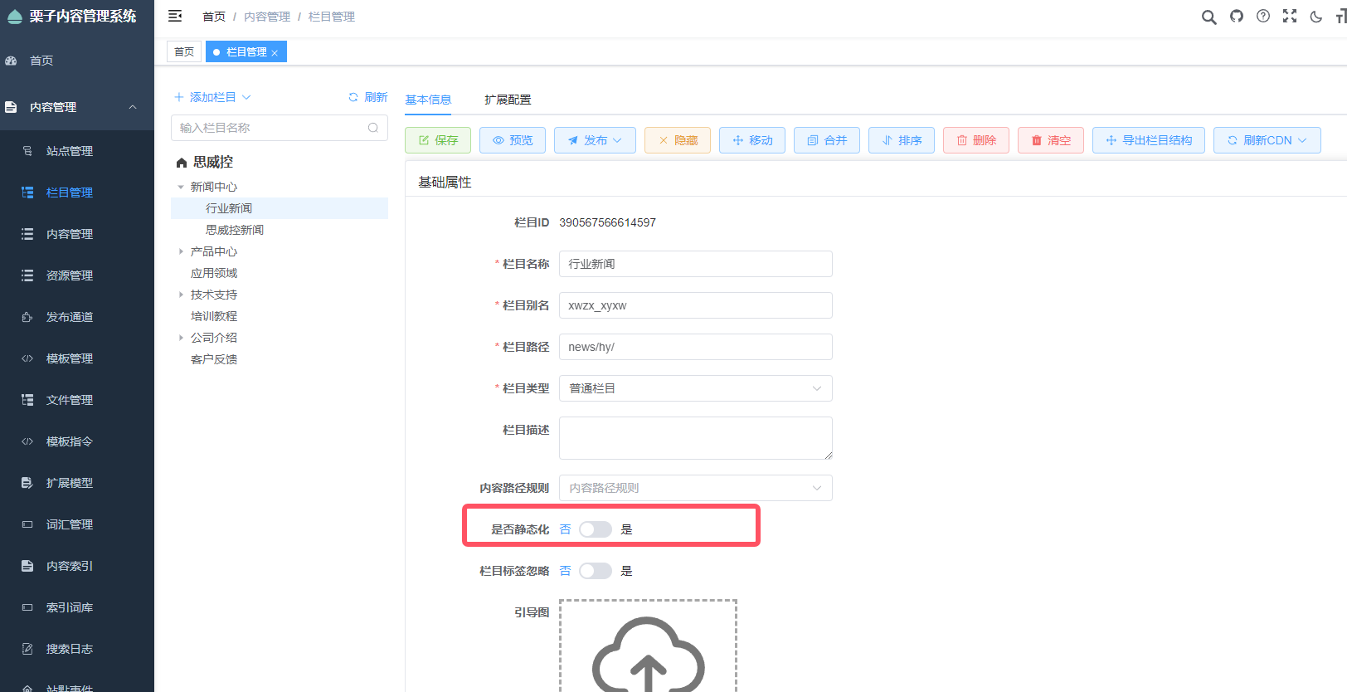This screenshot has width=1347, height=692.
Task: Click the help question mark icon
Action: (1263, 17)
